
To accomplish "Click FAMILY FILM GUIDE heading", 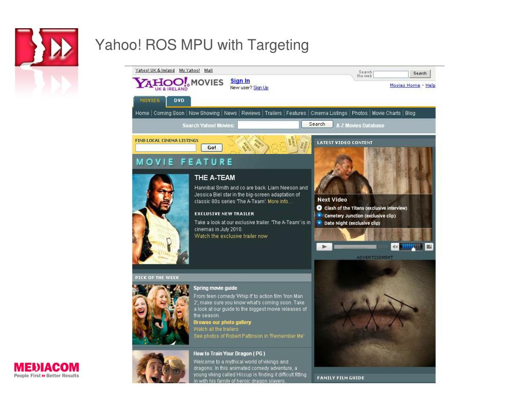I will click(340, 378).
